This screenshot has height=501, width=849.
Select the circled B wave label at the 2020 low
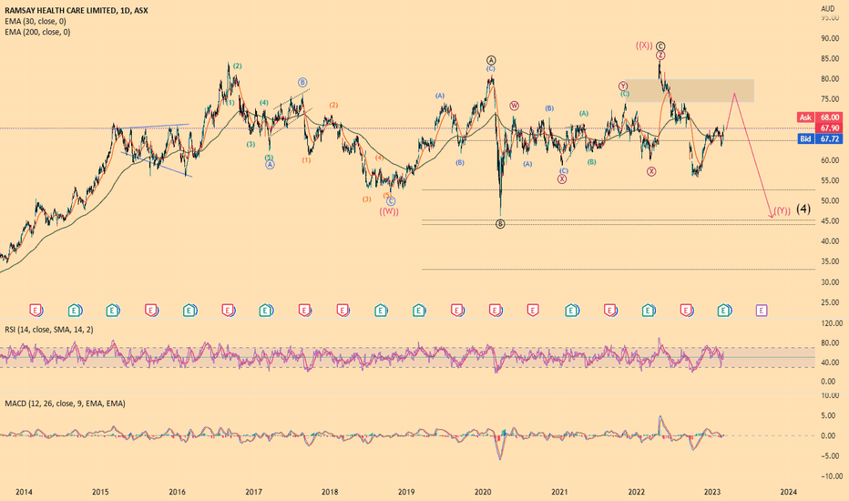[x=500, y=224]
